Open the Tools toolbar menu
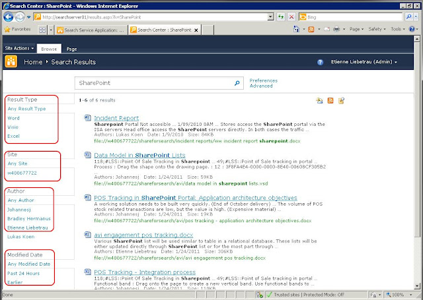The image size is (423, 300). pos(398,29)
